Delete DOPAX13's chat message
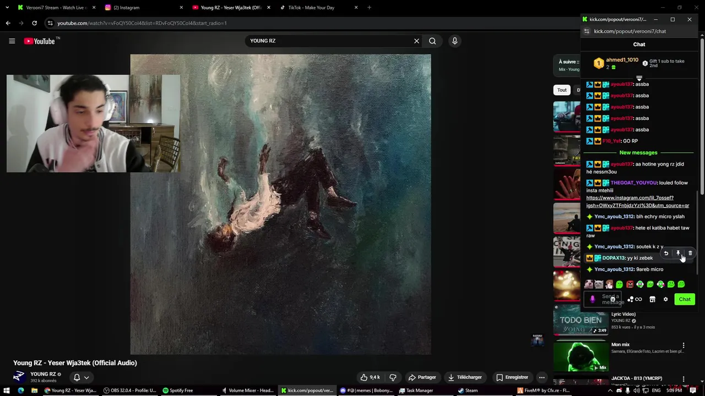The height and width of the screenshot is (396, 705). tap(690, 253)
